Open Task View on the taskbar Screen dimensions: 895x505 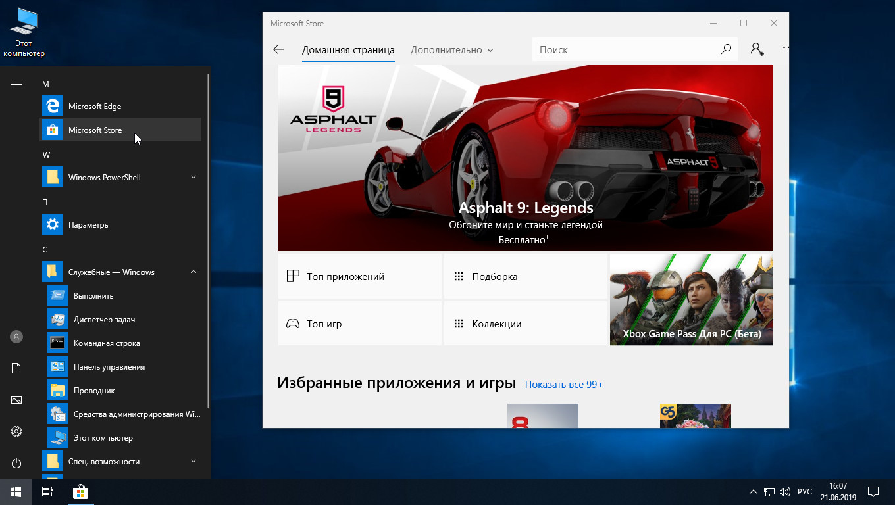47,492
